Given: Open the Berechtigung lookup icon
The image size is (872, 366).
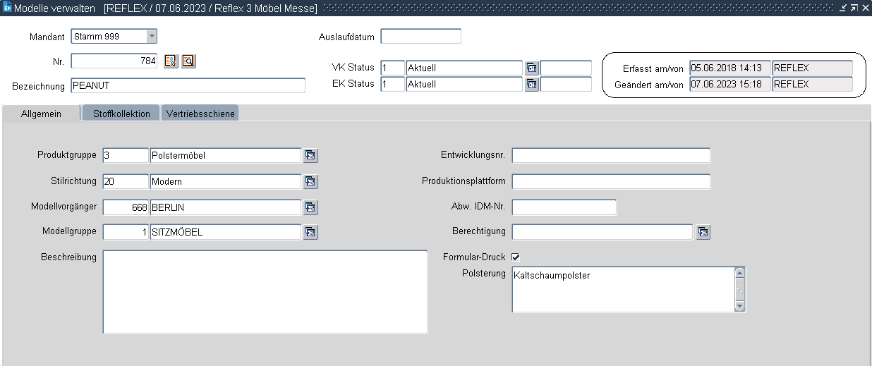Looking at the screenshot, I should point(703,232).
